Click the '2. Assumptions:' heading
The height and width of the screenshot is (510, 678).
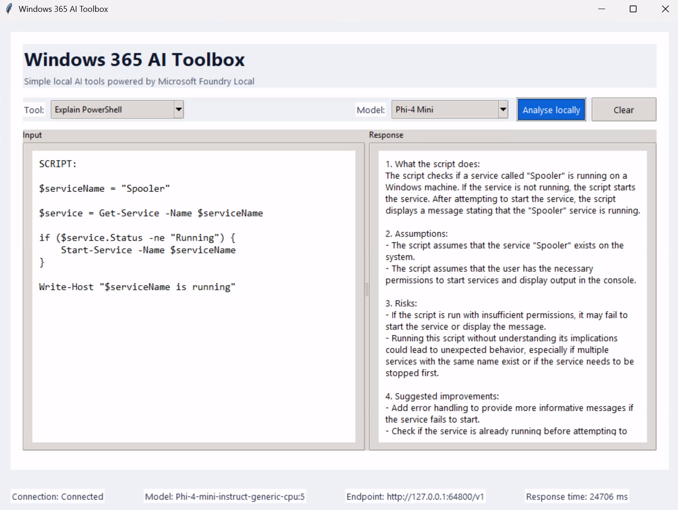(x=417, y=234)
